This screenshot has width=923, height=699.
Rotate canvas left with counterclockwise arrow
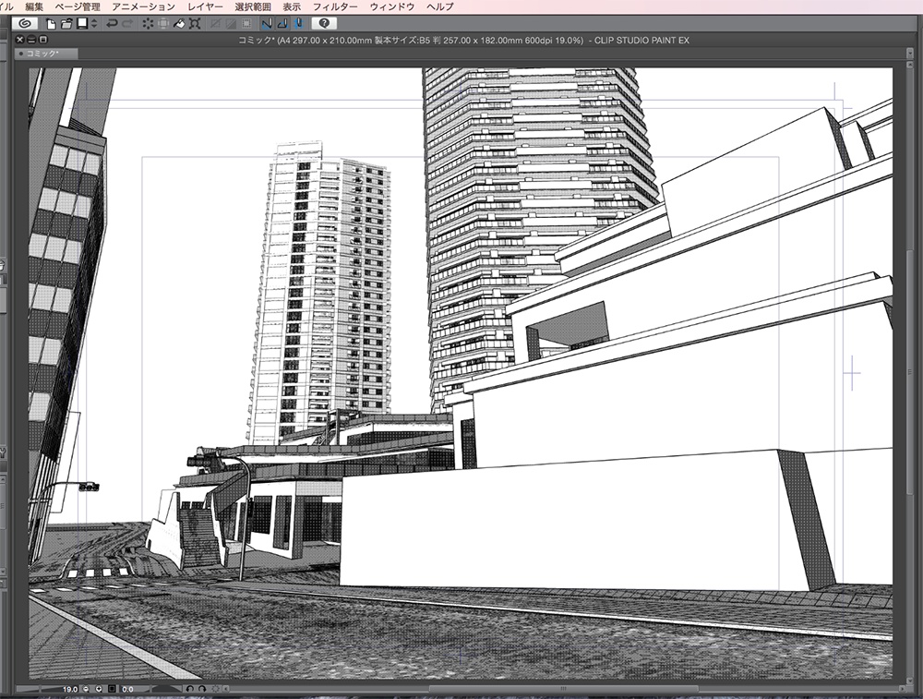189,689
